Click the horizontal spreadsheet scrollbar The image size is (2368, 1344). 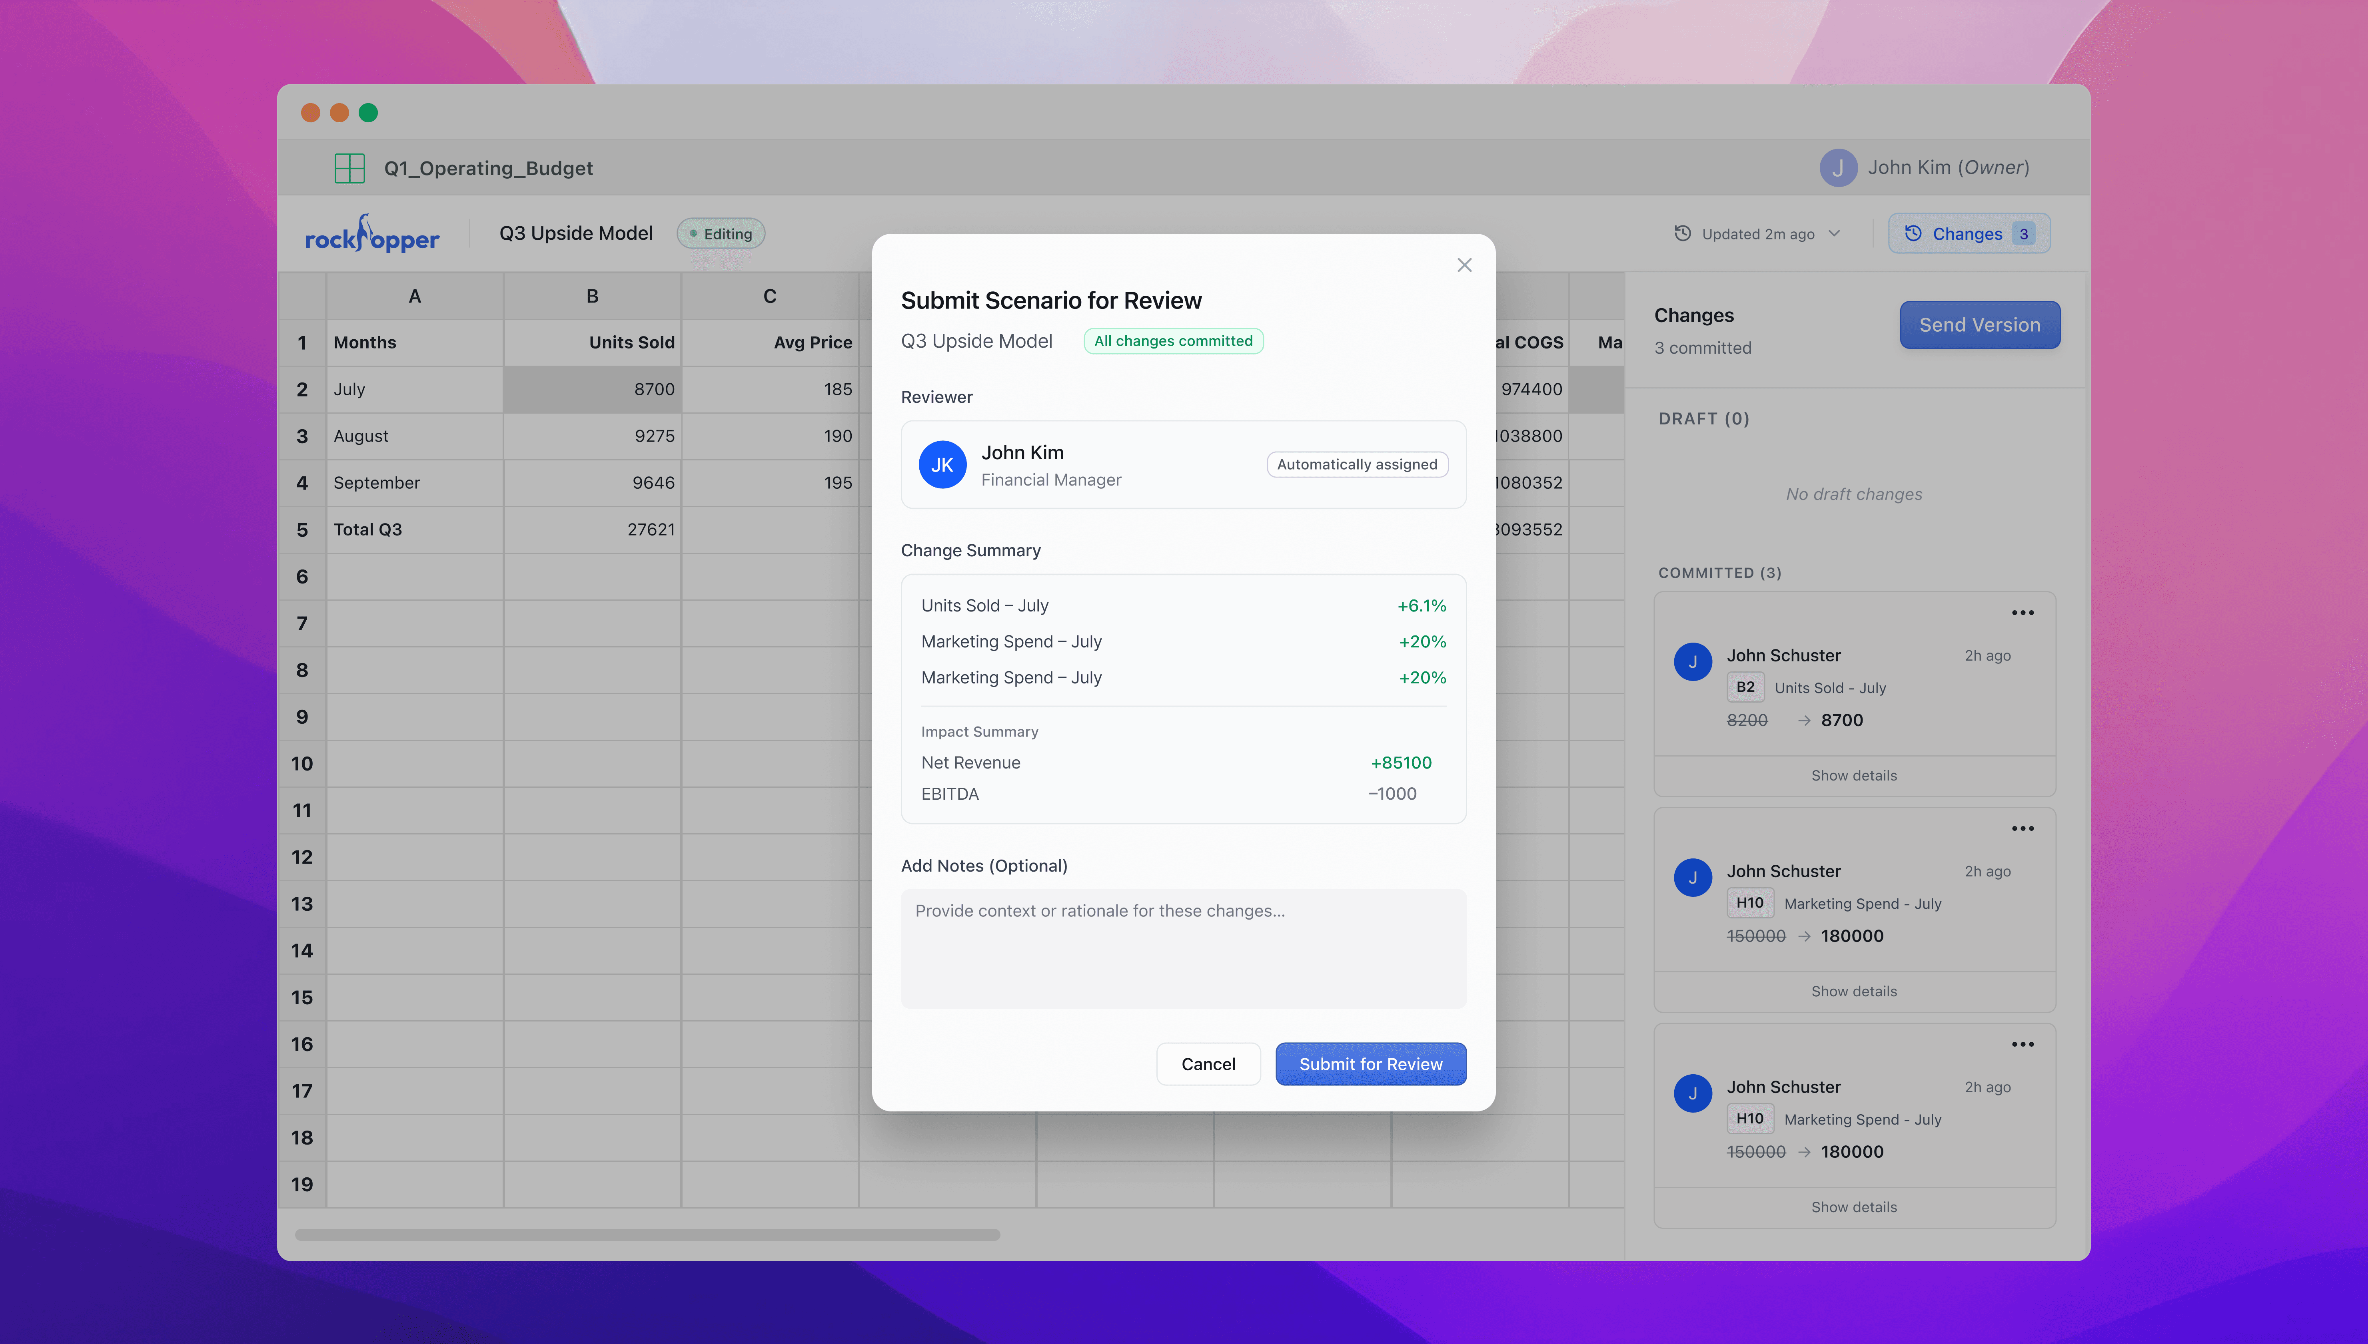[647, 1234]
